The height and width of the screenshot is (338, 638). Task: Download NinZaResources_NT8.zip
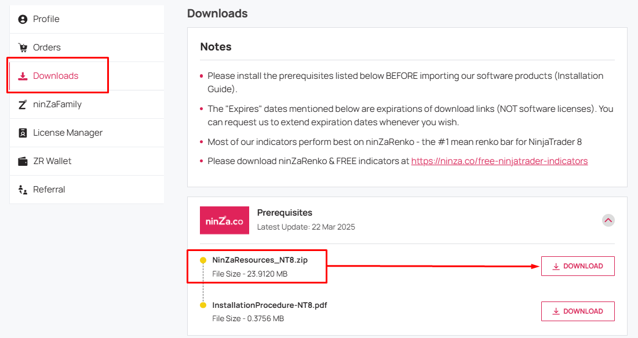point(577,266)
